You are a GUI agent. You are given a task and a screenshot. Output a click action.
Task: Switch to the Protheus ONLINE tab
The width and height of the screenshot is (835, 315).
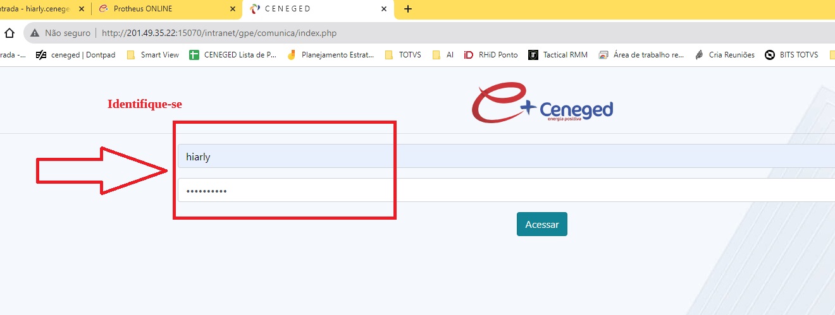[x=158, y=9]
